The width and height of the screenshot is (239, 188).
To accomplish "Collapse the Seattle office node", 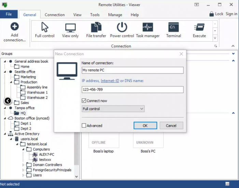I will tap(5, 72).
